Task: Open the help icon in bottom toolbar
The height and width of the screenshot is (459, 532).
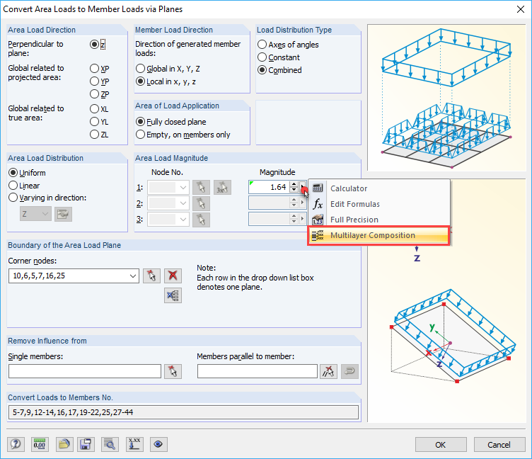Action: coord(16,444)
